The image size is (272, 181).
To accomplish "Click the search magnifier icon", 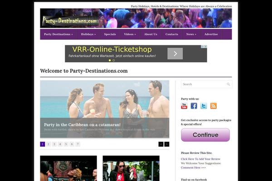I will (x=228, y=84).
